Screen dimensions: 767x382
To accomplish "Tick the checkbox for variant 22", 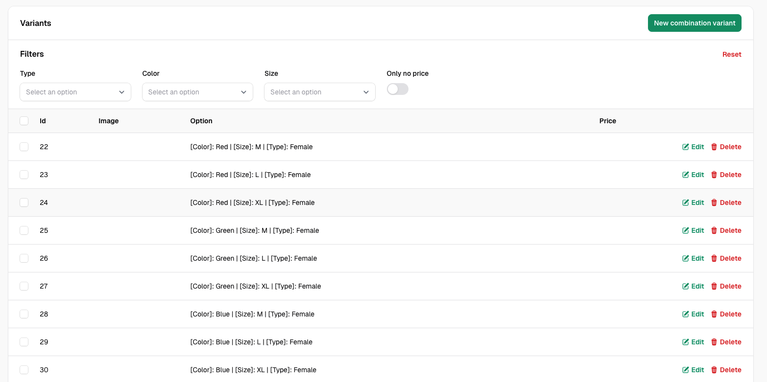I will (x=24, y=147).
